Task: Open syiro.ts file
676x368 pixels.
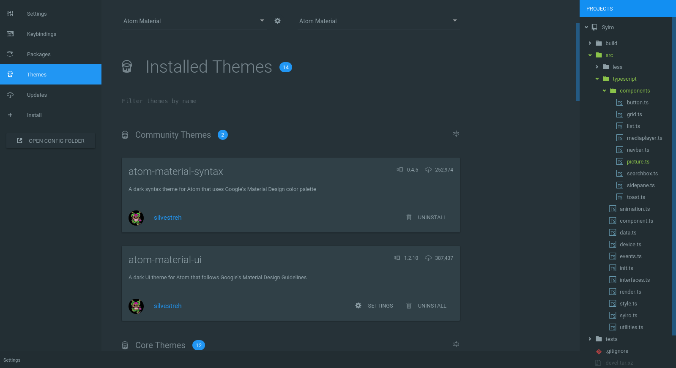Action: pos(628,316)
